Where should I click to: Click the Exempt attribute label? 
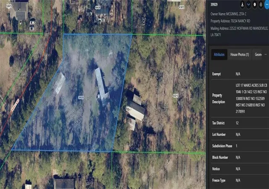pos(216,74)
